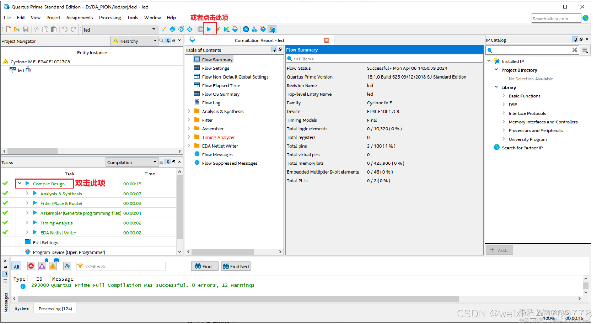
Task: Click the Add... button in the IP Catalog
Action: [x=500, y=250]
